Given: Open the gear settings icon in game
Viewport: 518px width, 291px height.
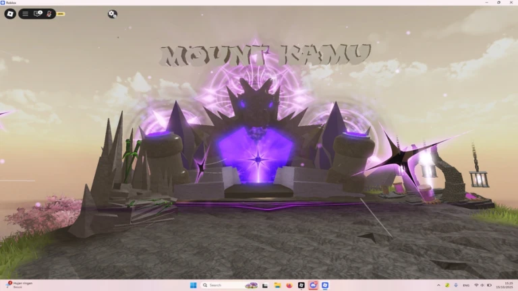Looking at the screenshot, I should (113, 14).
